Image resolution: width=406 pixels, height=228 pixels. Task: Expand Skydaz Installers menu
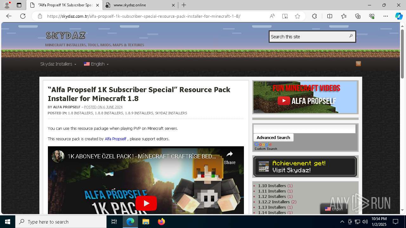pos(58,64)
